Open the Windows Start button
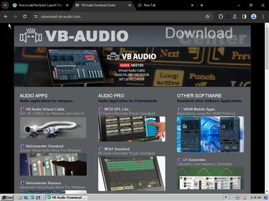This screenshot has width=269, height=201. [x=7, y=198]
